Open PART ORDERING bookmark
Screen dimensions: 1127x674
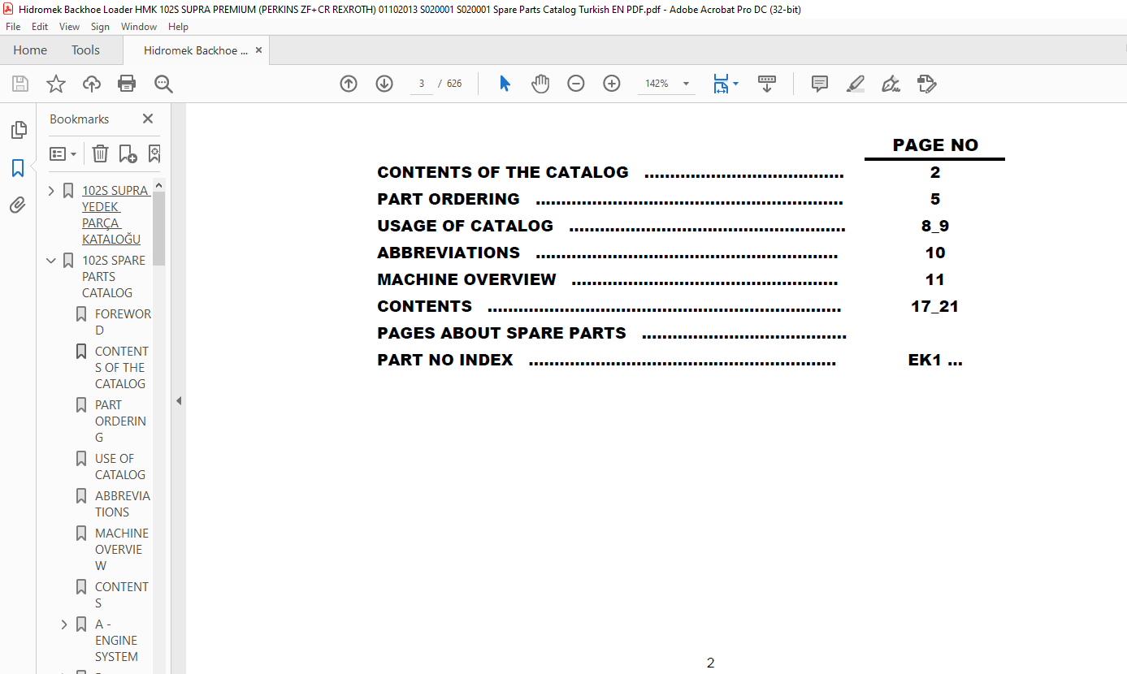coord(120,421)
